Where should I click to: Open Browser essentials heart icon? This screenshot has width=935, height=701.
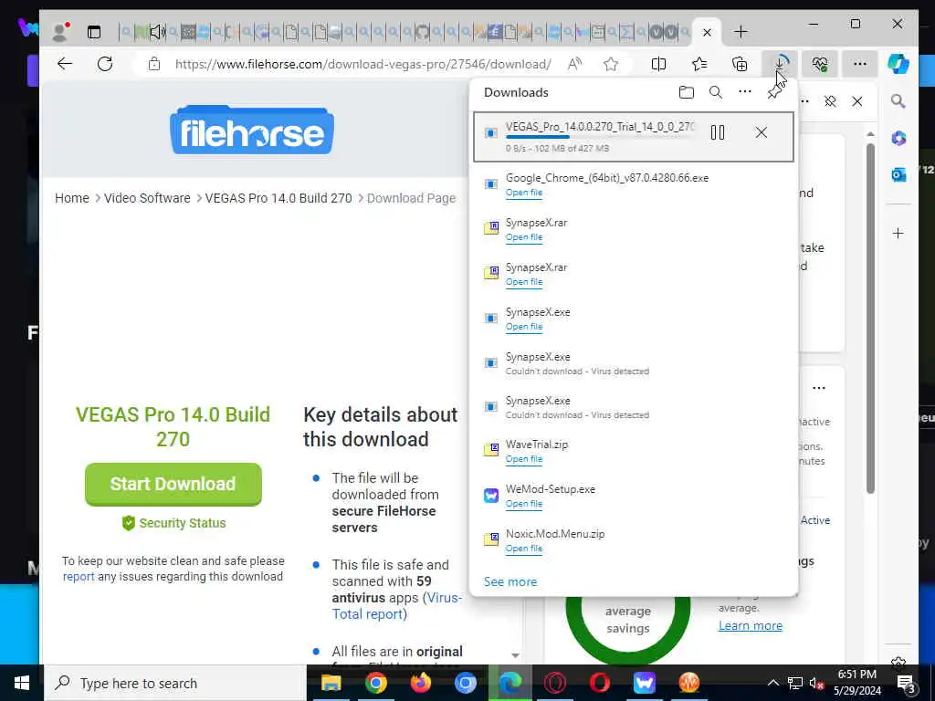coord(820,64)
